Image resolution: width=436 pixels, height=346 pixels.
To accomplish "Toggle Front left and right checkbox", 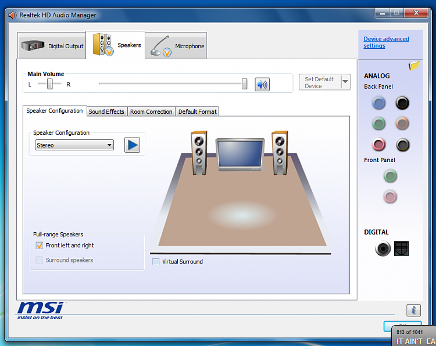I will pyautogui.click(x=40, y=246).
